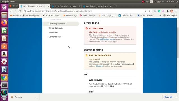Image resolution: width=179 pixels, height=101 pixels.
Task: Open the downloaded Day.zip file
Action: (x=18, y=97)
